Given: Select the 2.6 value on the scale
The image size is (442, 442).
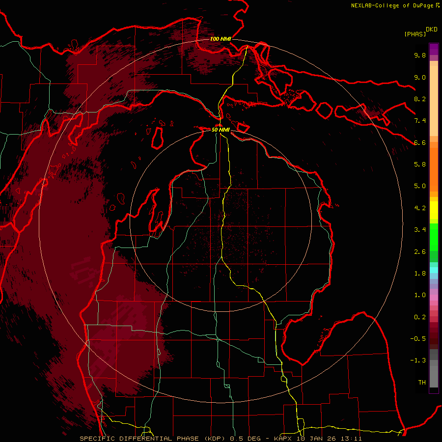Looking at the screenshot, I should (x=420, y=252).
